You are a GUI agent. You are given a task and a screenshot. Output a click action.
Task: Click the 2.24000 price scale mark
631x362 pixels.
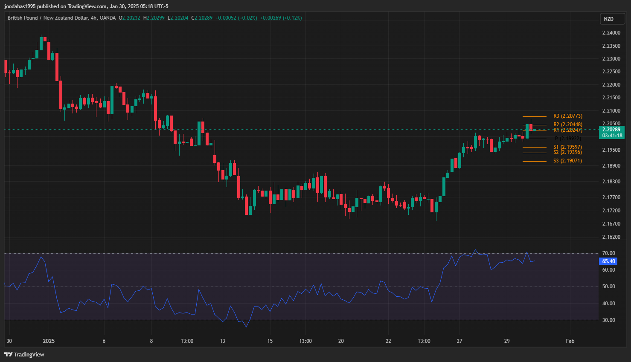[x=611, y=33]
